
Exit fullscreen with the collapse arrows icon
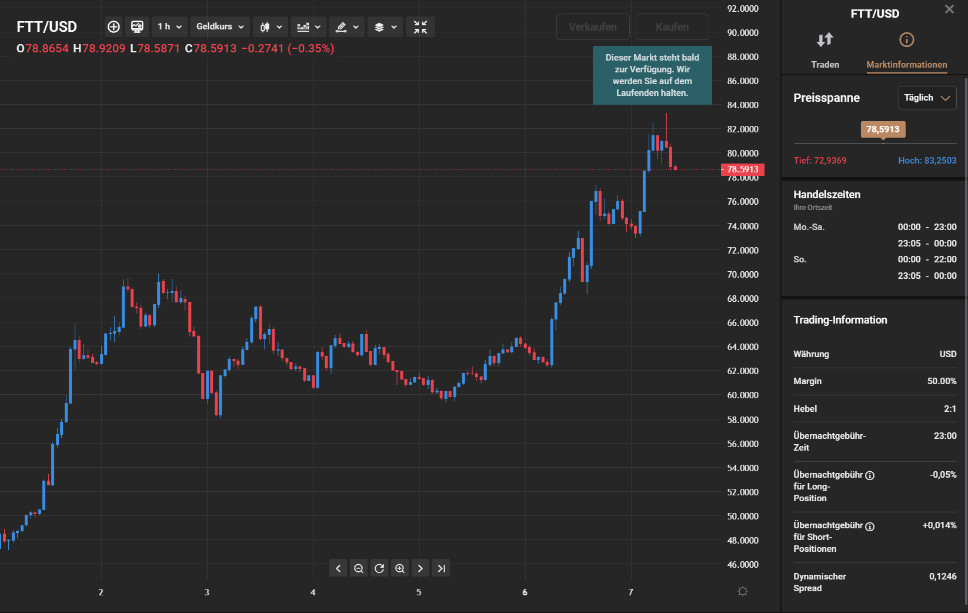420,26
